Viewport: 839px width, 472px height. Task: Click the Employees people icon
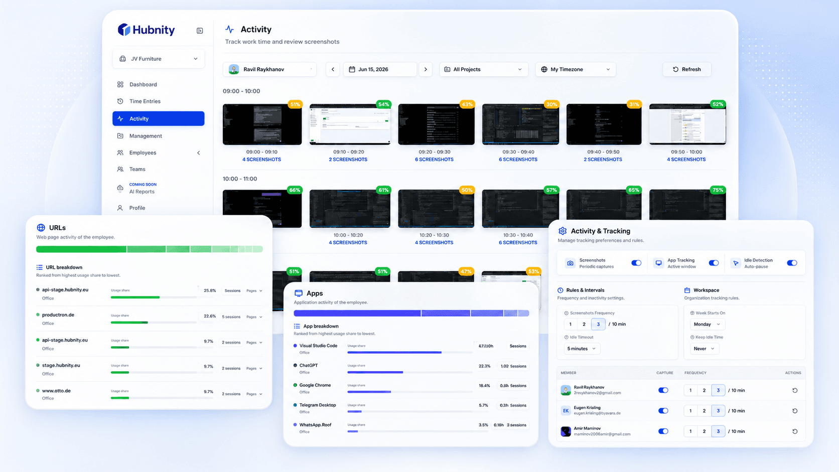(120, 152)
